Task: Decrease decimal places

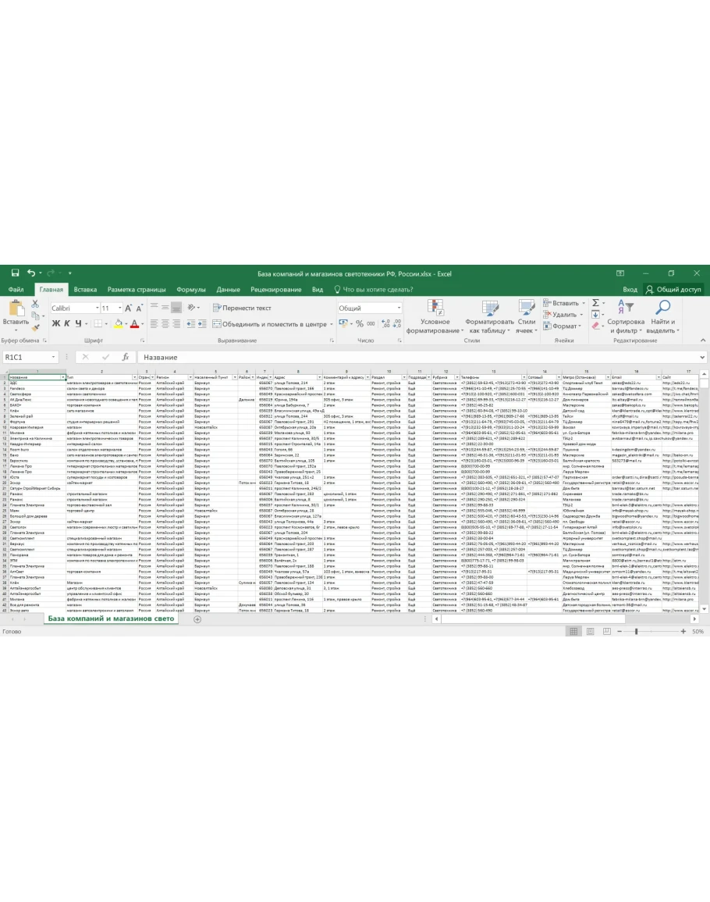Action: point(396,324)
